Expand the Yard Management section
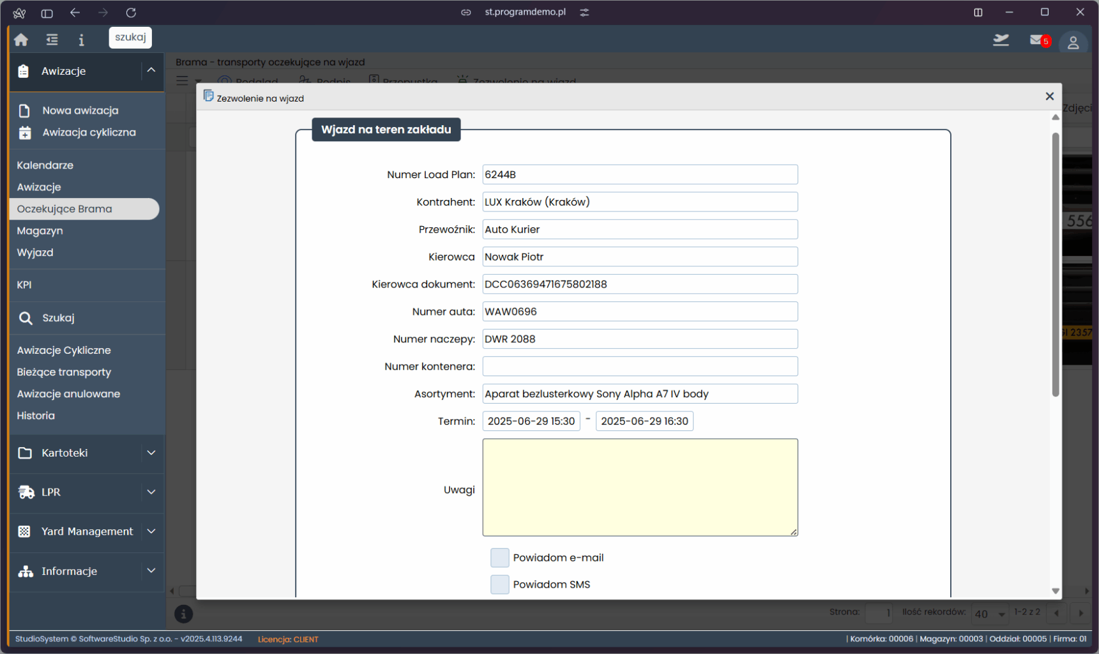This screenshot has width=1099, height=654. tap(151, 531)
